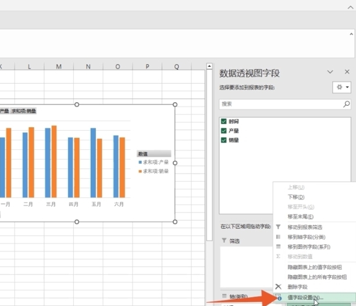Select 下移(D) in the context menu
The image size is (356, 306).
coord(296,197)
